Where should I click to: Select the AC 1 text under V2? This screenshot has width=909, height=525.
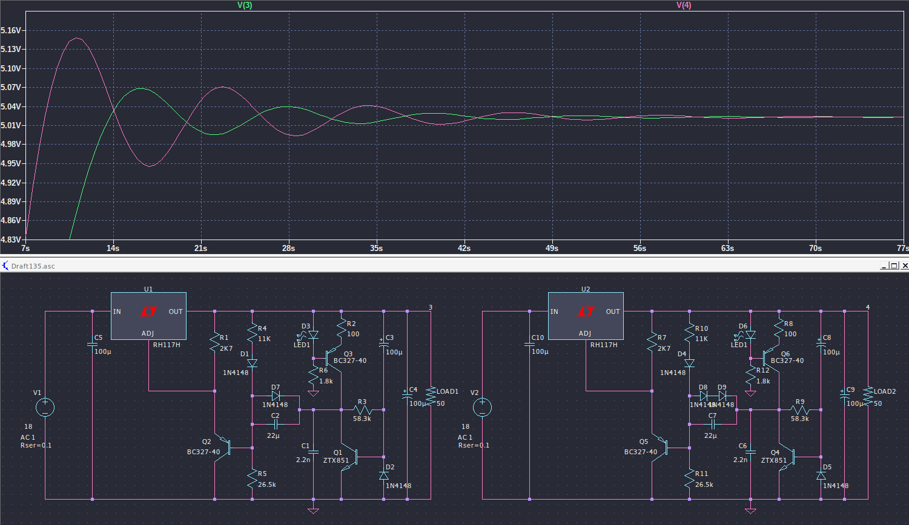[465, 437]
